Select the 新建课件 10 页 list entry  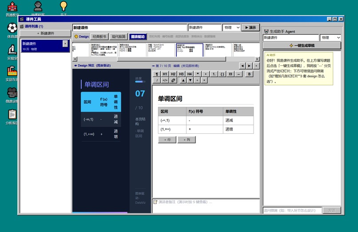point(45,46)
